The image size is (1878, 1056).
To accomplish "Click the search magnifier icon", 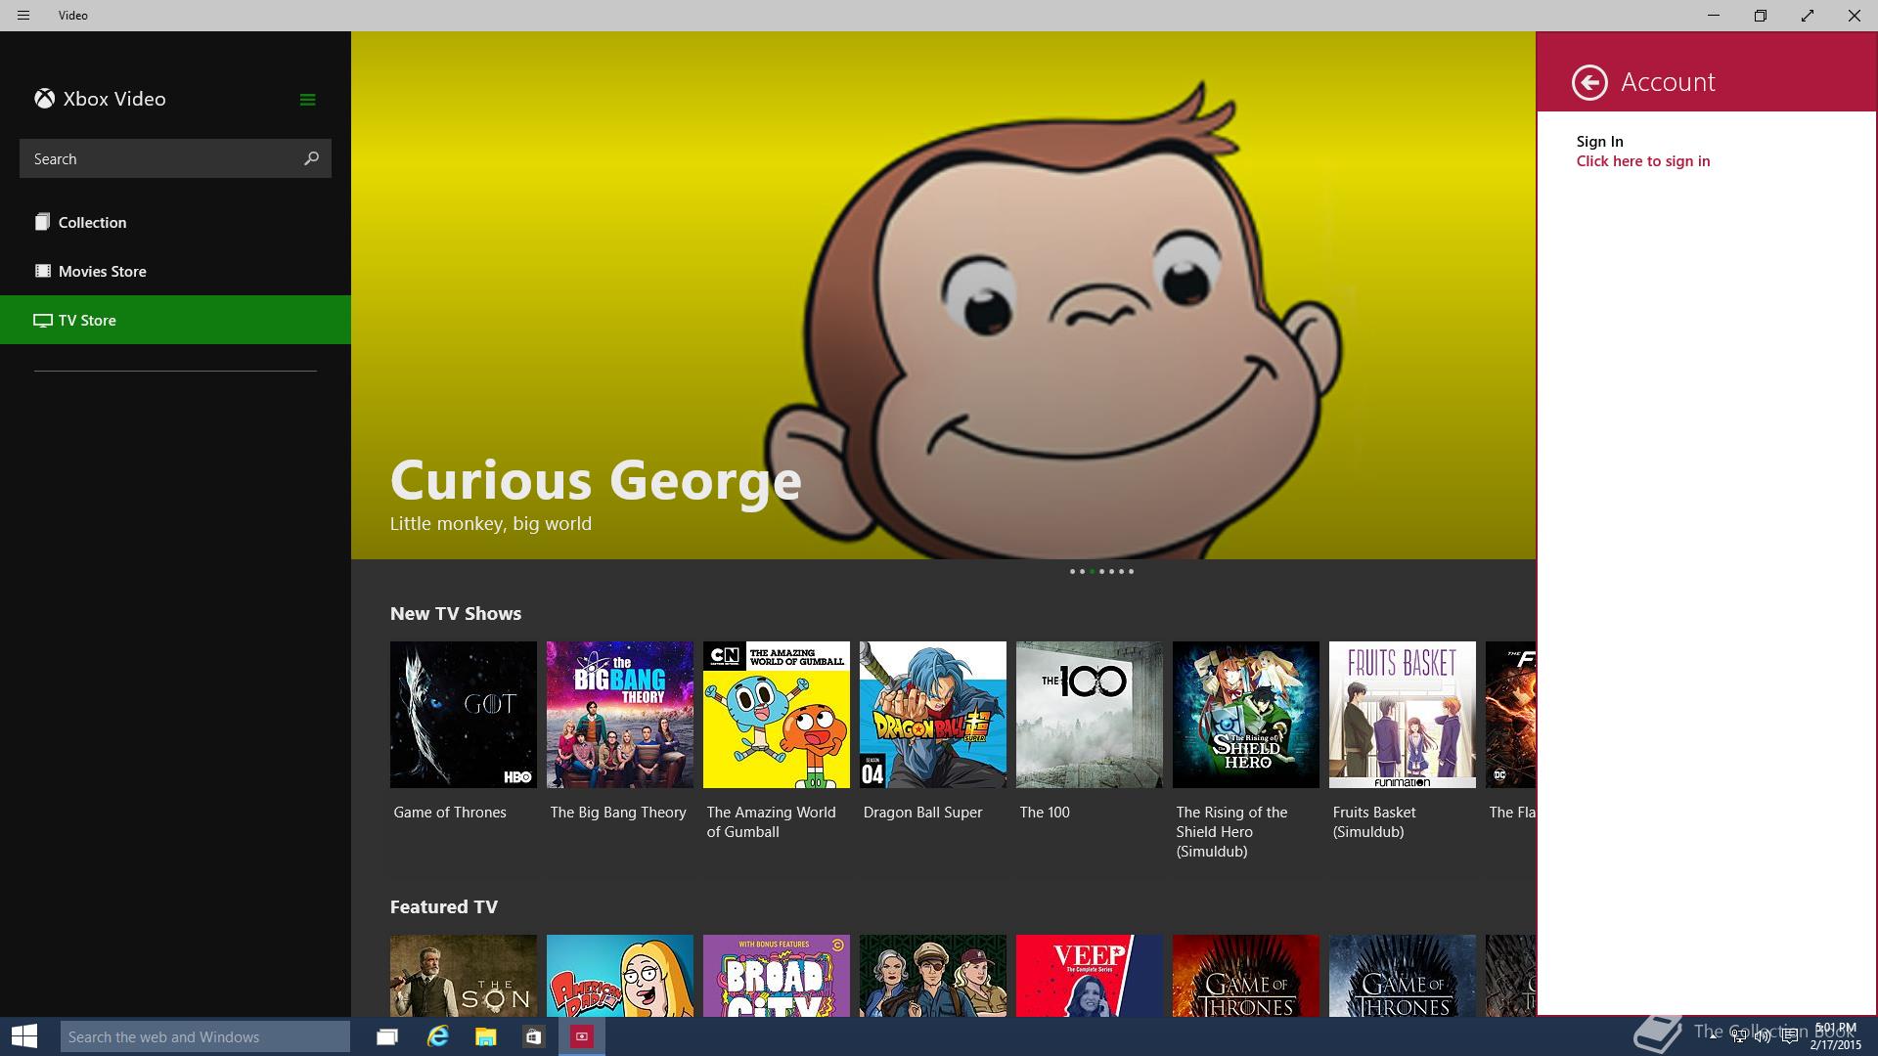I will 311,158.
